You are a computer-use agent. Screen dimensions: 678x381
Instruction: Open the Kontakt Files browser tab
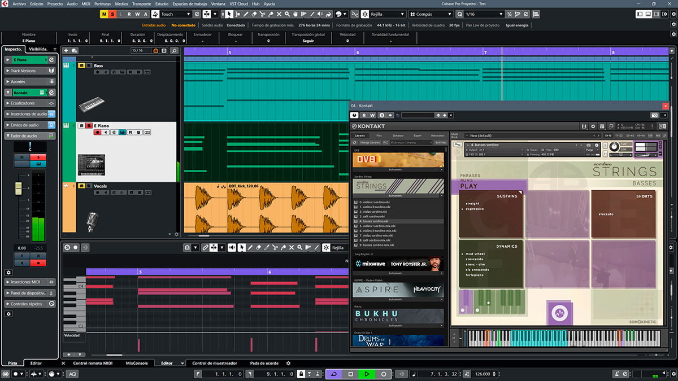click(379, 135)
